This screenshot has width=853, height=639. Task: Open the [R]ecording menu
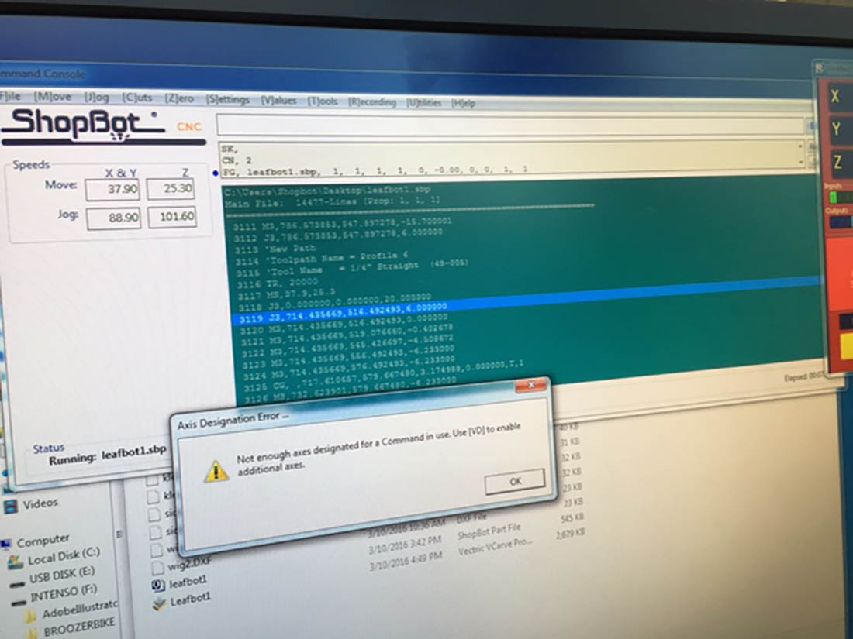(x=372, y=102)
